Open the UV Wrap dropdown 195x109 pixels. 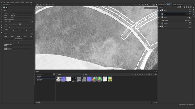[x=22, y=18]
